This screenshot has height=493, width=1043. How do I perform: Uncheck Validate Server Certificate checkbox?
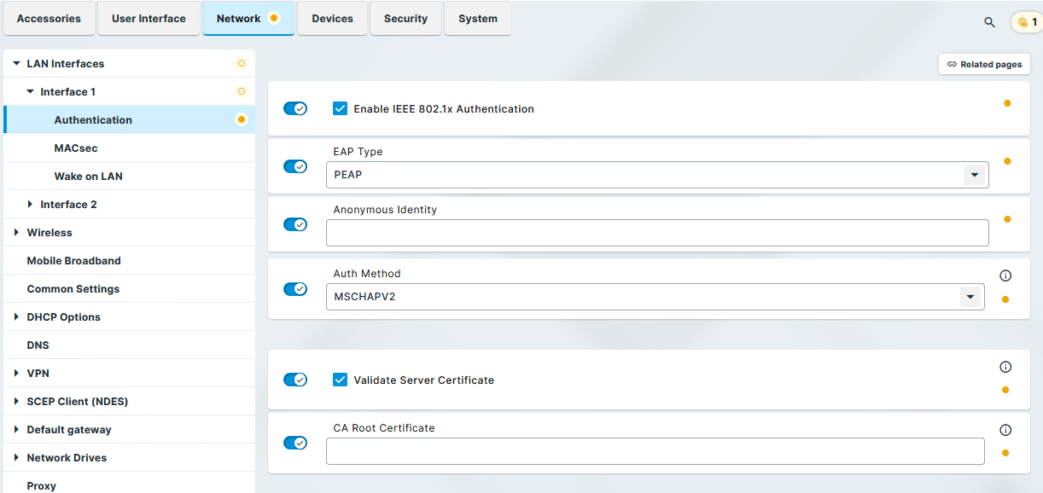[x=340, y=380]
